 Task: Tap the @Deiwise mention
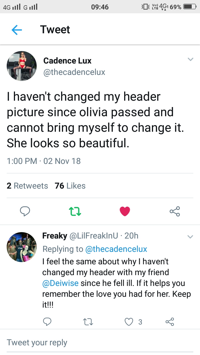[60, 283]
